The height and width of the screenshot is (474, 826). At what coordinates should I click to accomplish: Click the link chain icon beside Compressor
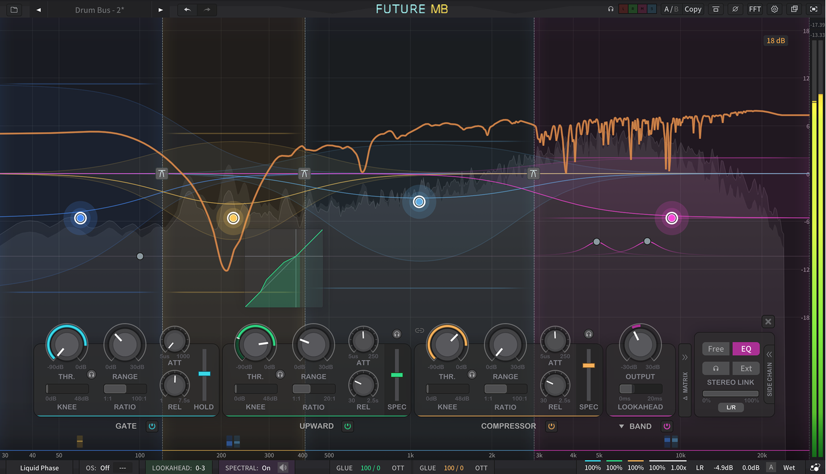[420, 330]
